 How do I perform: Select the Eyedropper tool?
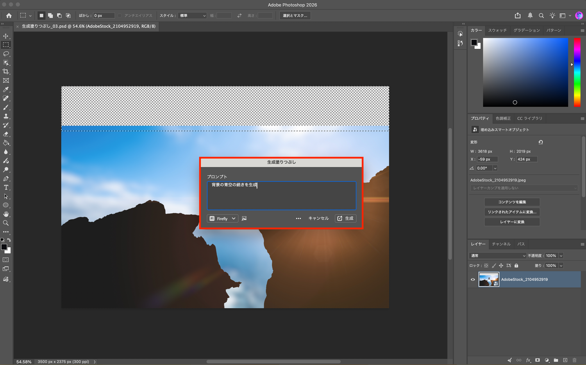point(6,90)
